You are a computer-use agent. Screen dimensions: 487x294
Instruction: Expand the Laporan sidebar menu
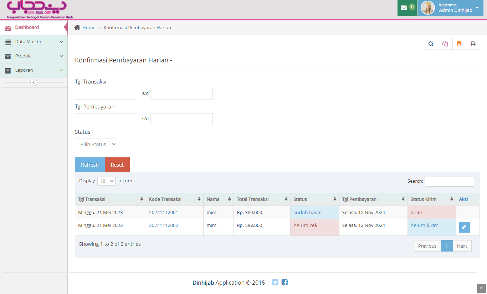[x=34, y=70]
